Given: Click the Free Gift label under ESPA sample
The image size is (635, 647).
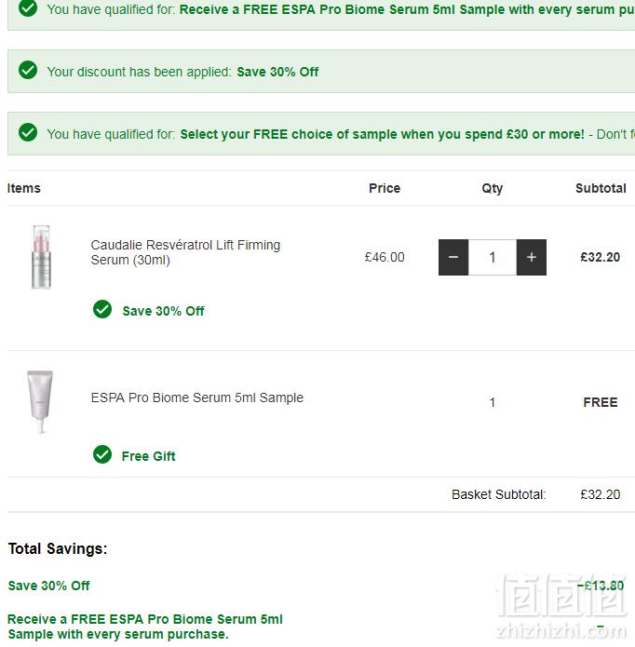Looking at the screenshot, I should click(x=149, y=456).
